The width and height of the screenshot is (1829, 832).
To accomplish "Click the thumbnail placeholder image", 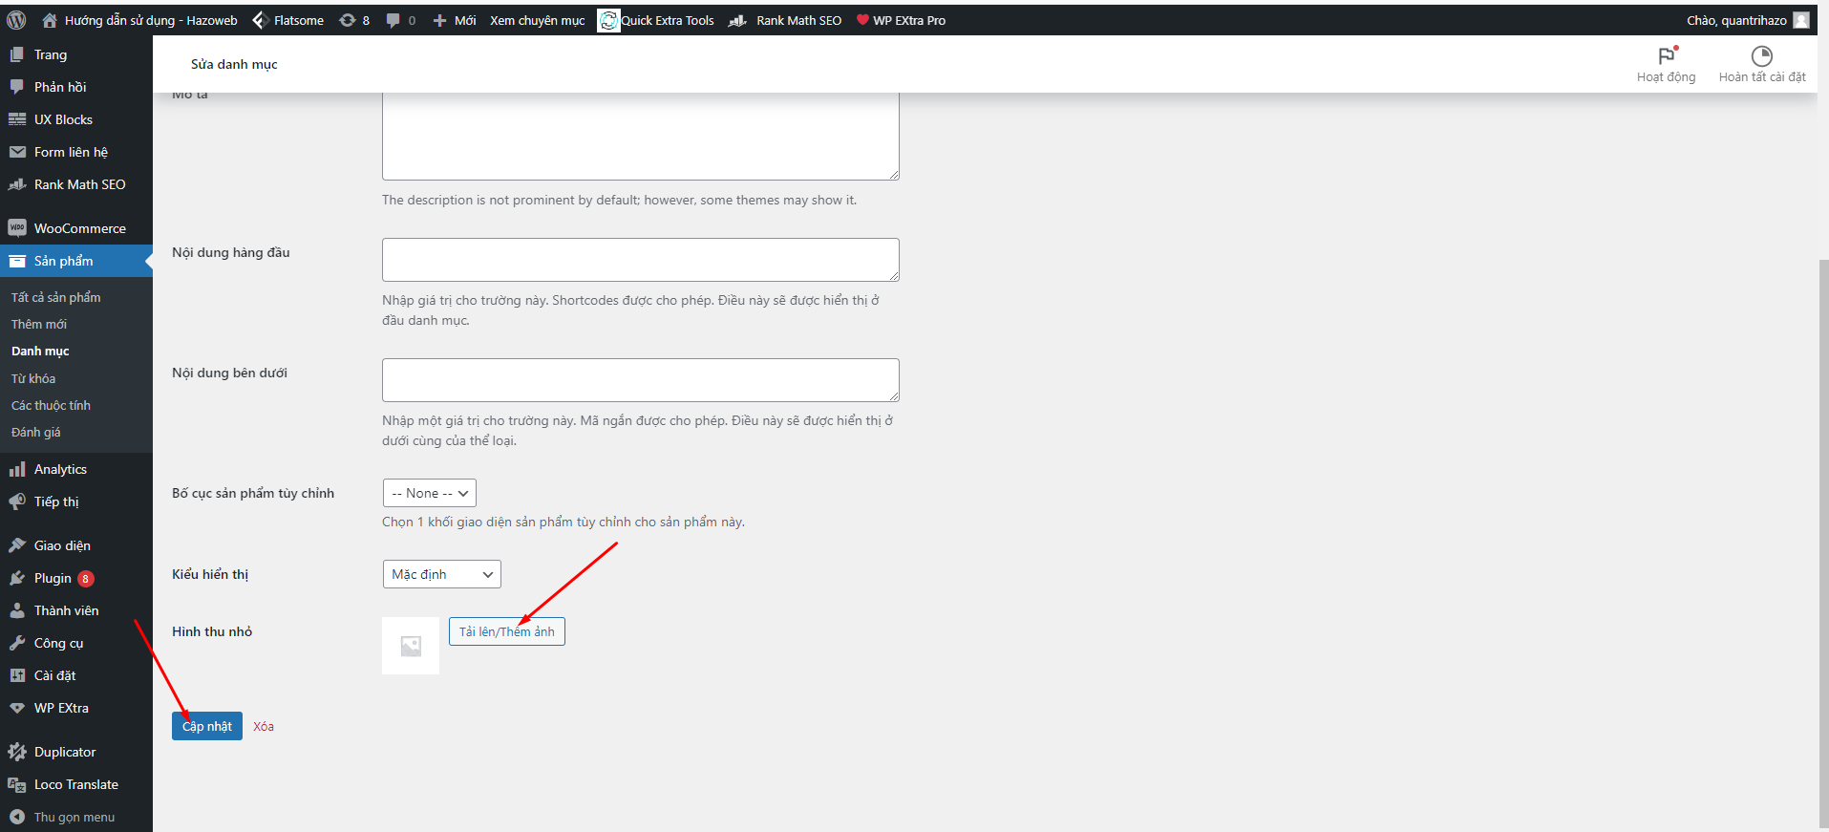I will tap(411, 646).
